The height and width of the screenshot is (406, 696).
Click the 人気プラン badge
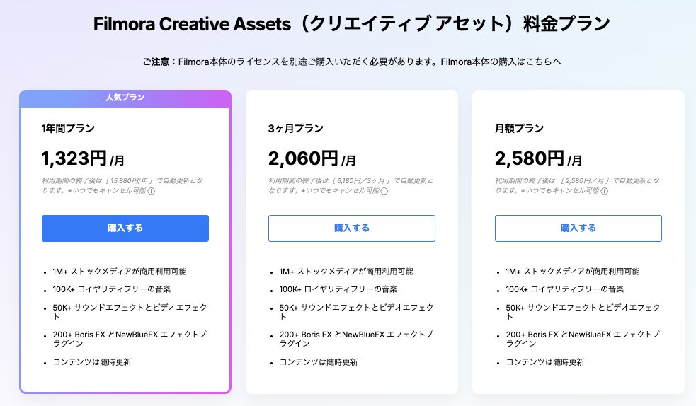pos(125,98)
